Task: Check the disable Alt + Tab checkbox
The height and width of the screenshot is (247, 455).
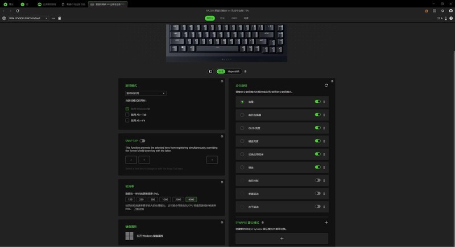Action: (127, 115)
